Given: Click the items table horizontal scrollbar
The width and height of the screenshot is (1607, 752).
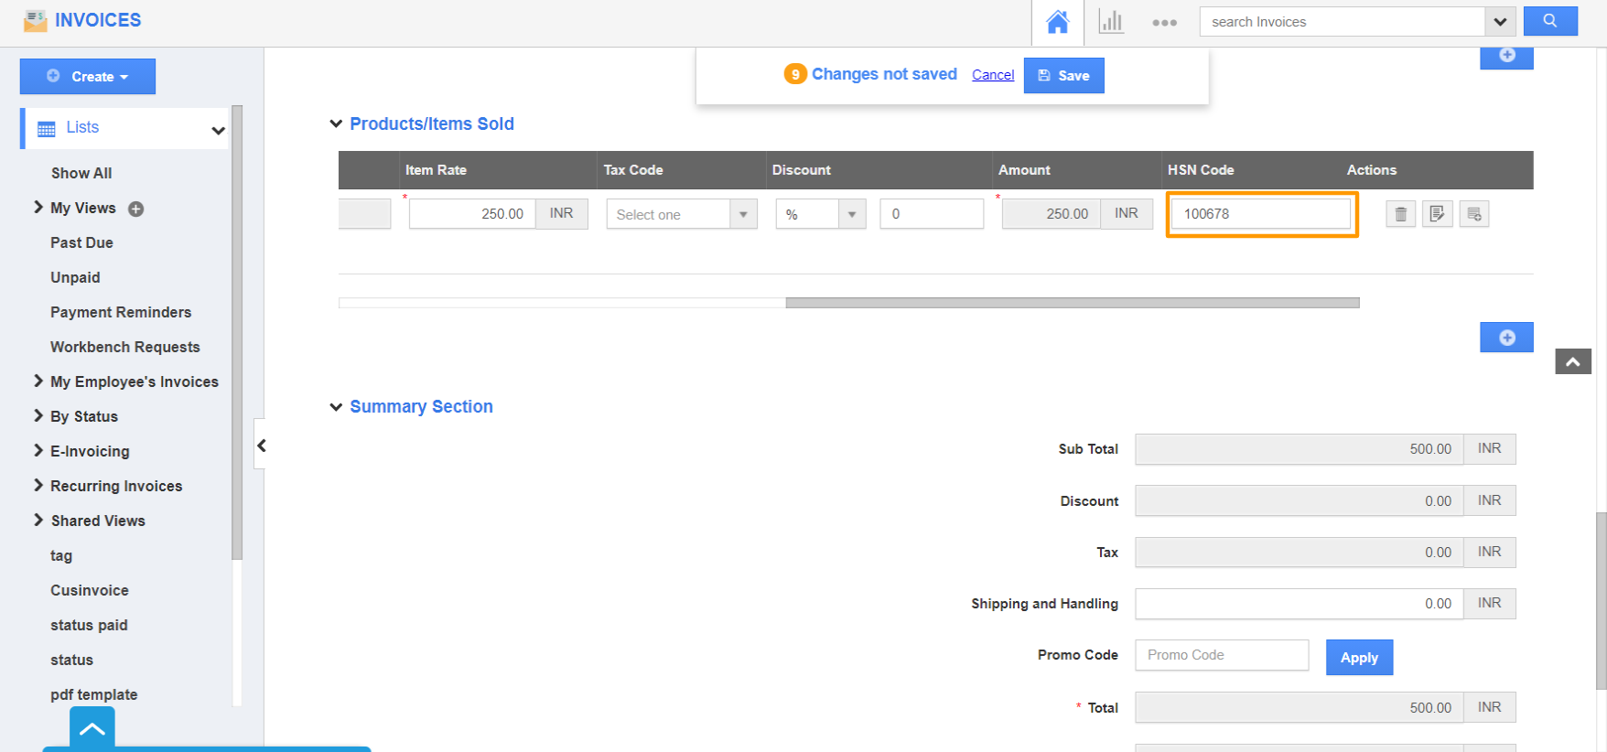Looking at the screenshot, I should pos(1072,303).
